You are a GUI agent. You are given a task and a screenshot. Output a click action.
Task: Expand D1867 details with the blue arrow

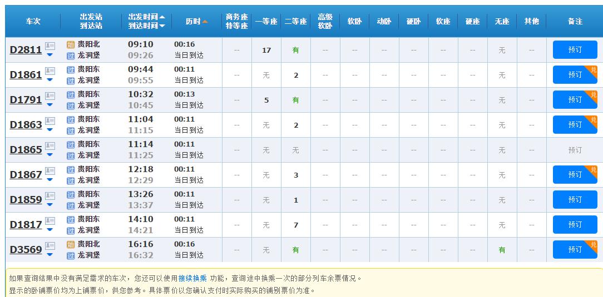coord(50,179)
